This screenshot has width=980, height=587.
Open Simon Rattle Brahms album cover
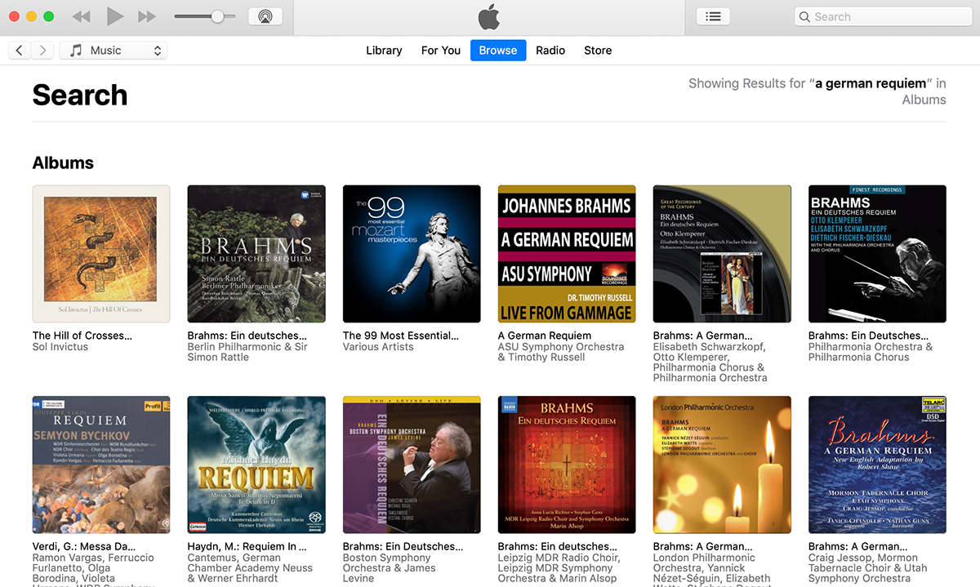pyautogui.click(x=256, y=254)
